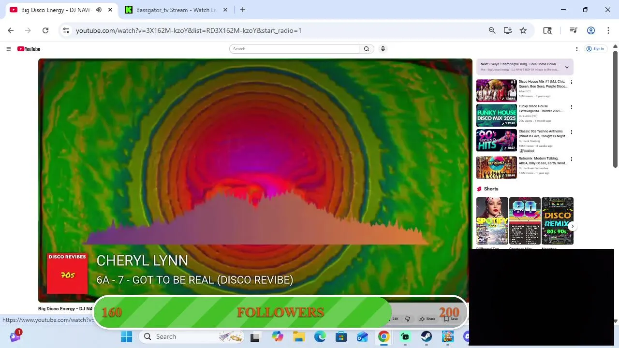The image size is (619, 348).
Task: Open options menu for Disco House Mix #1
Action: click(x=571, y=82)
